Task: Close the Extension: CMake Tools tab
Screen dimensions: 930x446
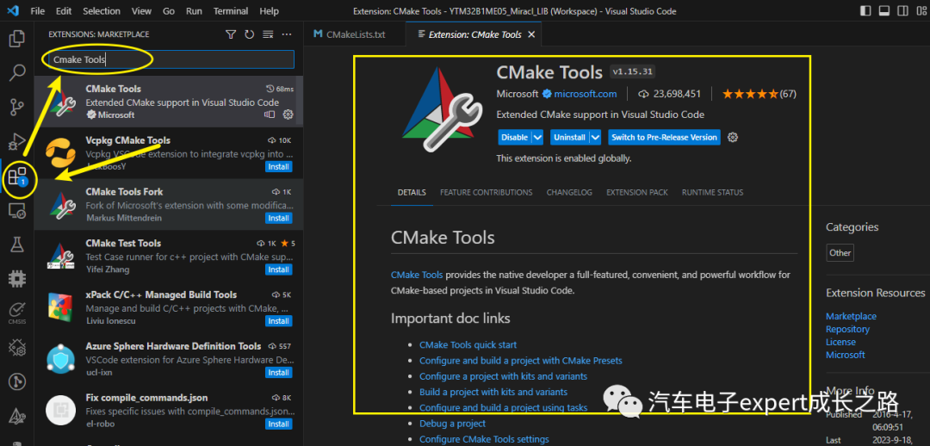Action: pyautogui.click(x=531, y=34)
